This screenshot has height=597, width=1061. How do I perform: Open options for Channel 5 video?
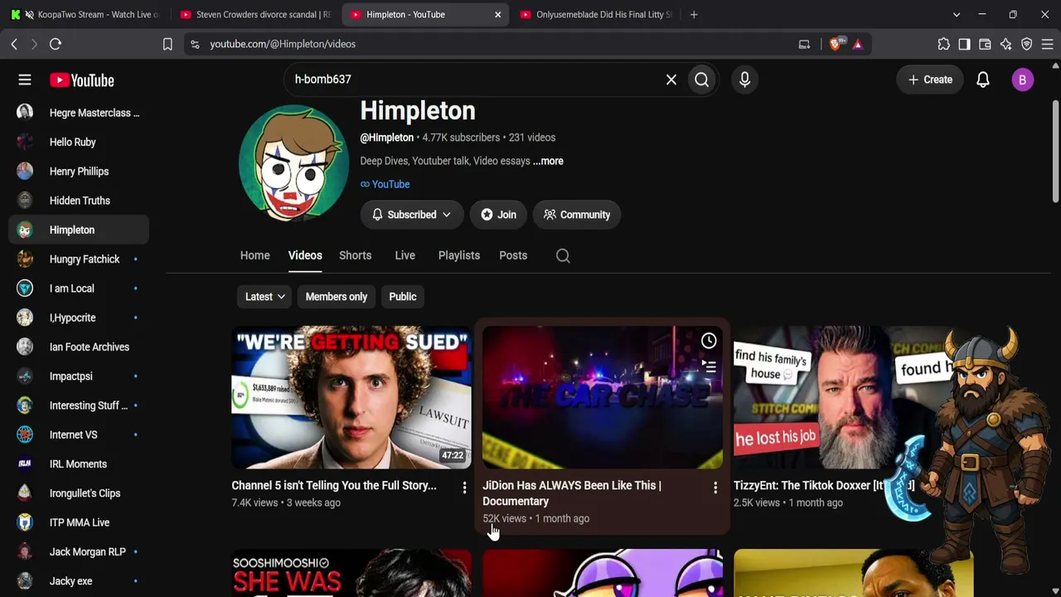[x=464, y=488]
